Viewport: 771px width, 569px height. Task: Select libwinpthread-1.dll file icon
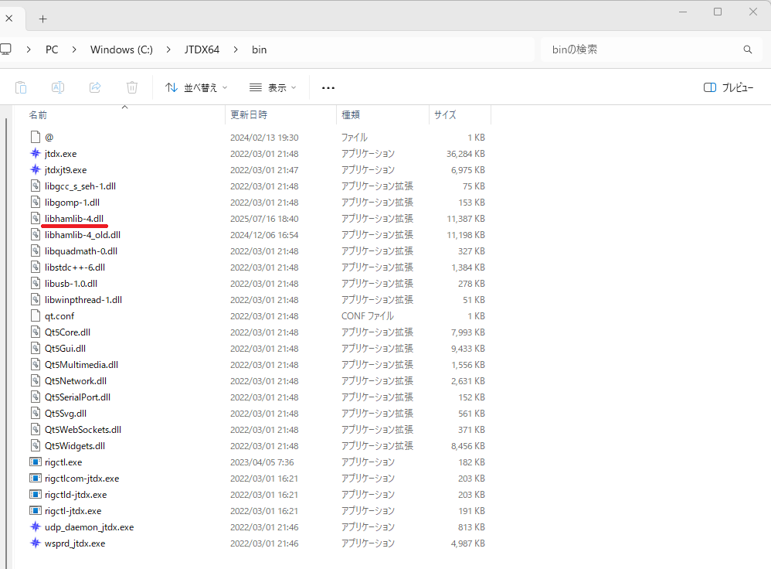[x=36, y=299]
